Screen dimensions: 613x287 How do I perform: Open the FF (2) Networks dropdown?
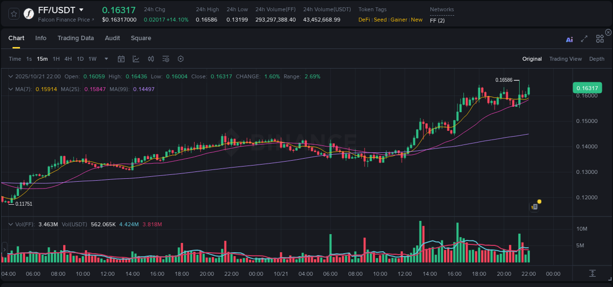[x=437, y=21]
